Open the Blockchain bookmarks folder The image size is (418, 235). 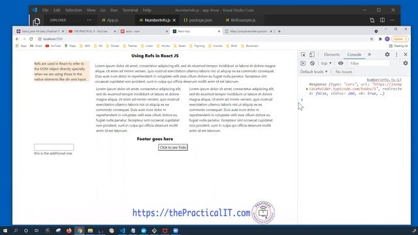249,46
